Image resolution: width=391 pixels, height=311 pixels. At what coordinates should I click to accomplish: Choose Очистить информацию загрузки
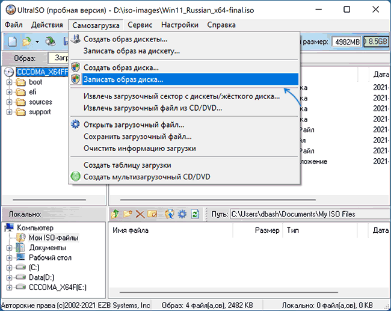point(184,148)
